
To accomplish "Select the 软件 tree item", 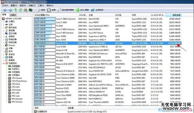I will tap(10, 51).
